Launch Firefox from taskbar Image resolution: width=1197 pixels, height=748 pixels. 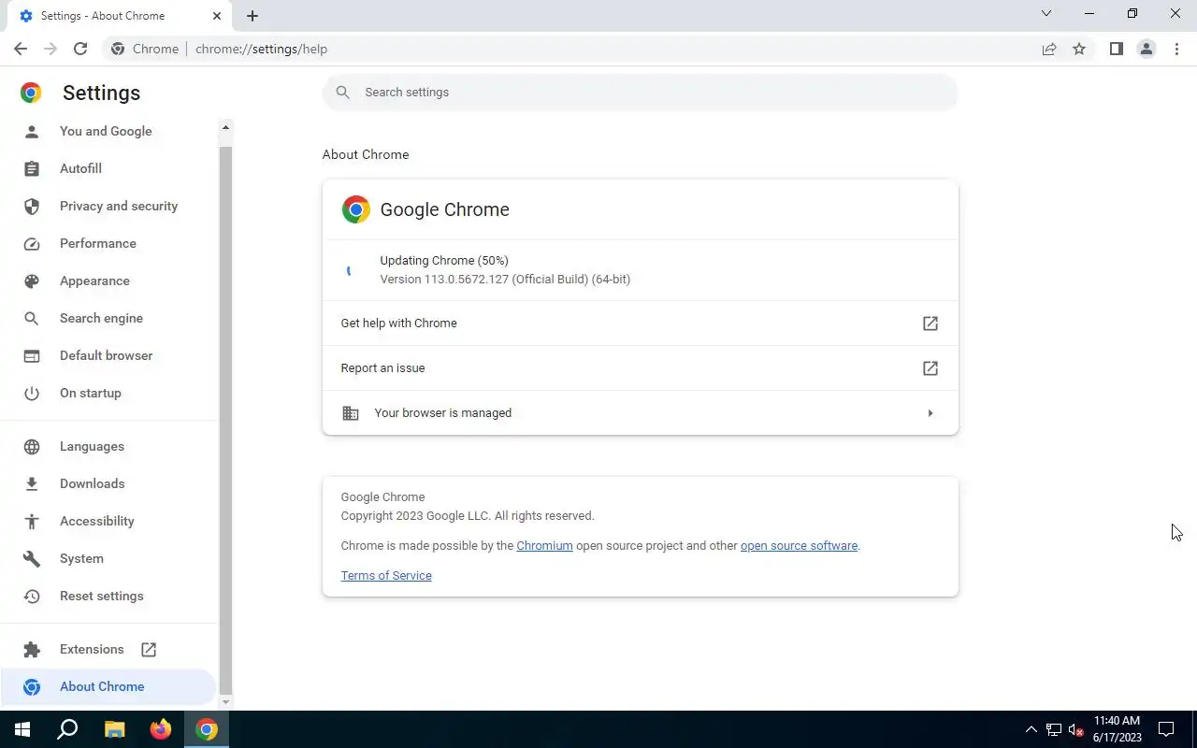coord(161,729)
